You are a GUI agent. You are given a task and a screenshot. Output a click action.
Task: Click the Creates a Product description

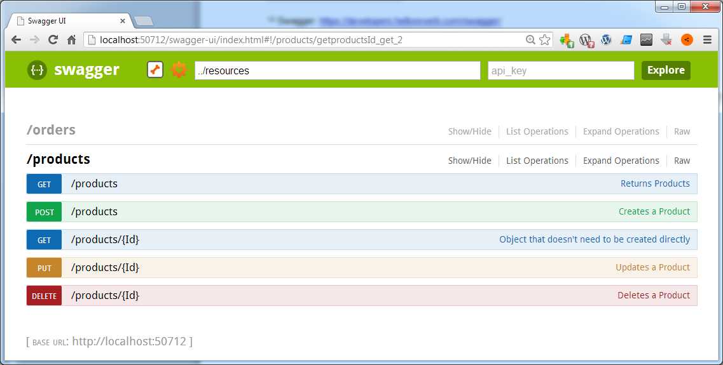[654, 212]
